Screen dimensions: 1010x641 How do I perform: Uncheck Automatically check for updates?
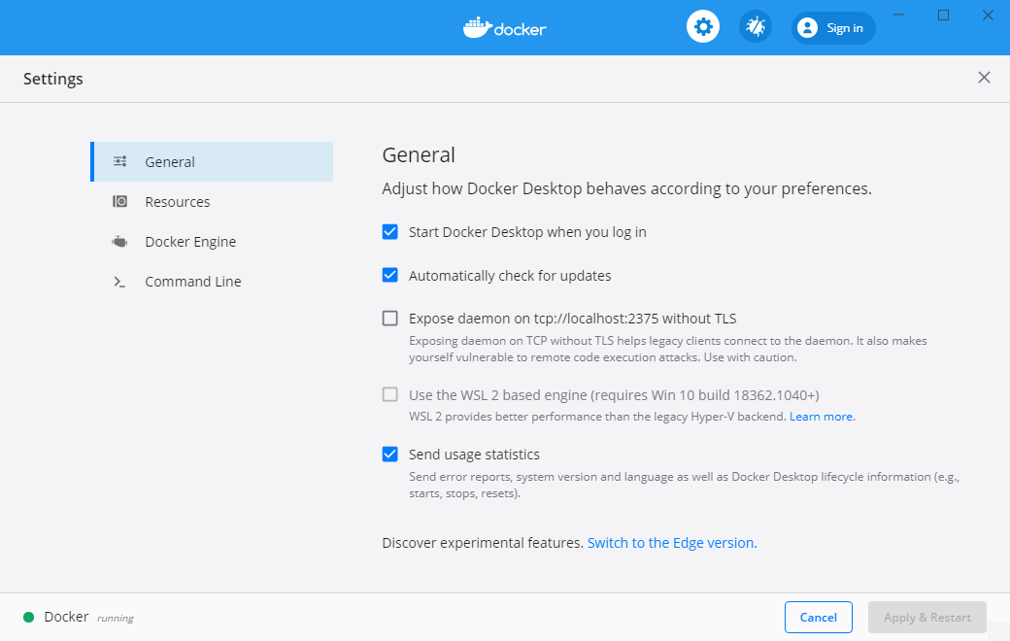390,275
